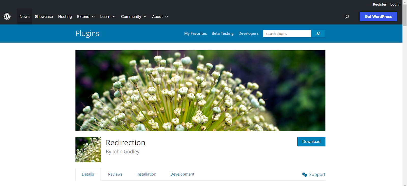Click the Support chat bubbles icon
The height and width of the screenshot is (186, 407).
click(304, 175)
